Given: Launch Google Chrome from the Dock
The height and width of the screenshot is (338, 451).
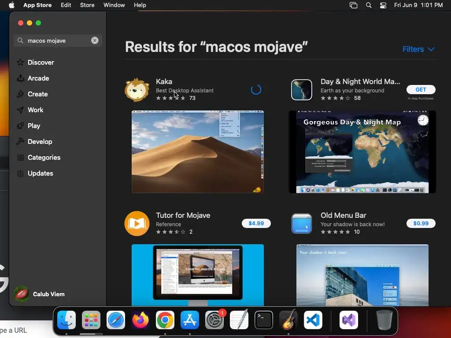Looking at the screenshot, I should 165,320.
